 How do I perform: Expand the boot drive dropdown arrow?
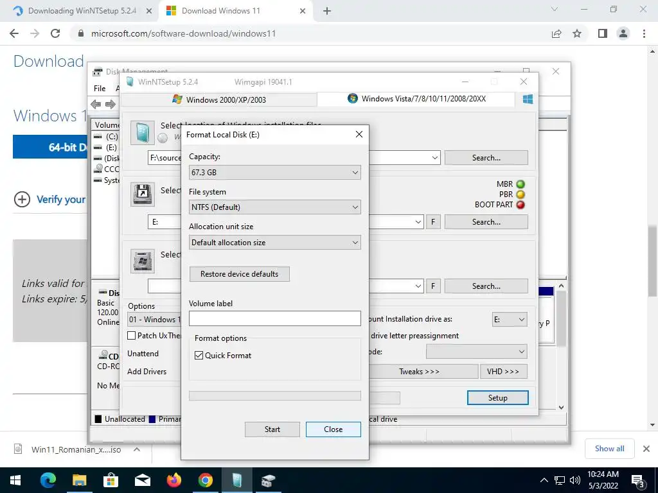418,221
